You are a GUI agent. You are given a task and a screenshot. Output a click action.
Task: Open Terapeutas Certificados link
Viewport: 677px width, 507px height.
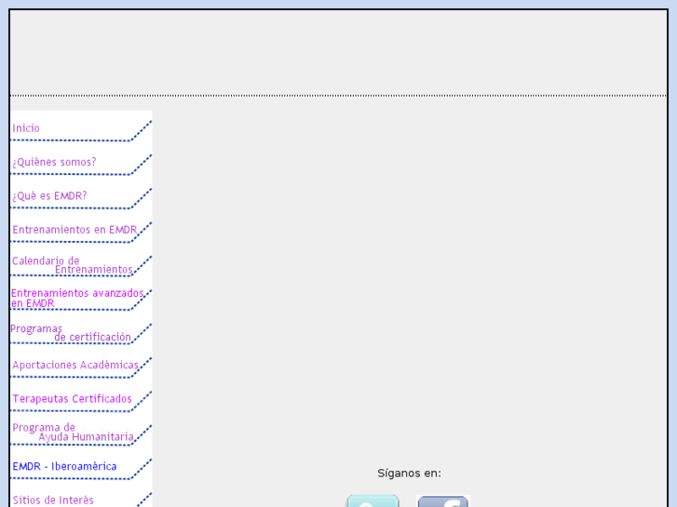[x=72, y=399]
